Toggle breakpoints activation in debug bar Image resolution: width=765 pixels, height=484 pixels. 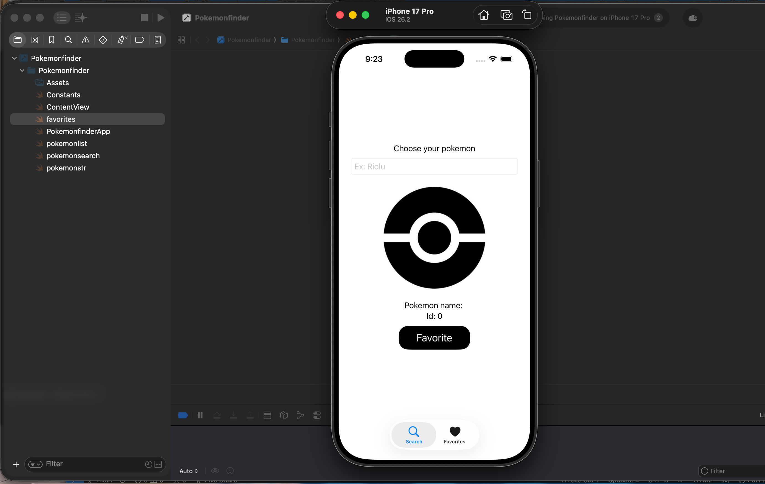pyautogui.click(x=183, y=415)
